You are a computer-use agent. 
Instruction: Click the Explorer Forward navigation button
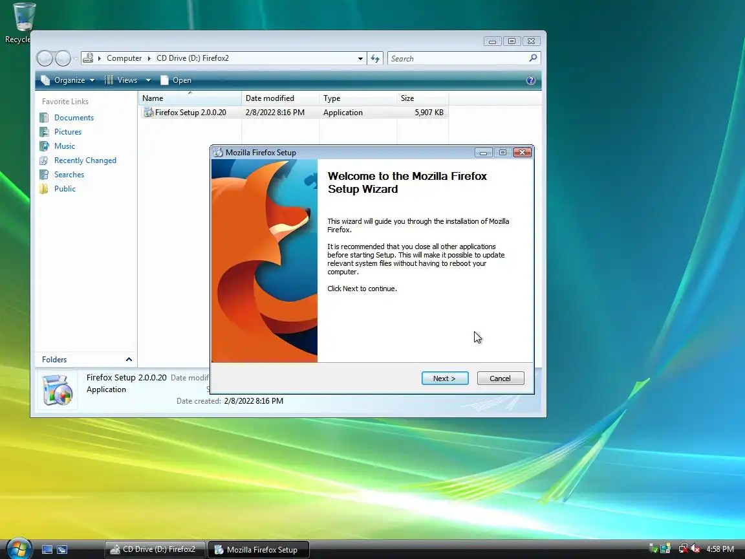tap(63, 58)
